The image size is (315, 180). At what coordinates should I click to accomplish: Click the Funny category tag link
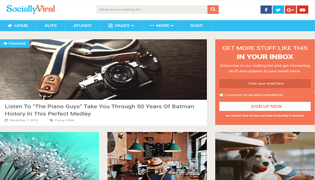click(x=60, y=120)
